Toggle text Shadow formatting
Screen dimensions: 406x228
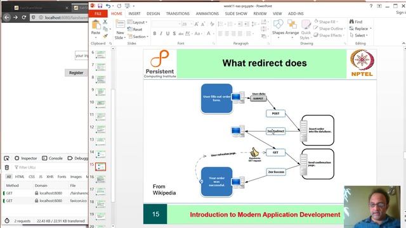[174, 34]
